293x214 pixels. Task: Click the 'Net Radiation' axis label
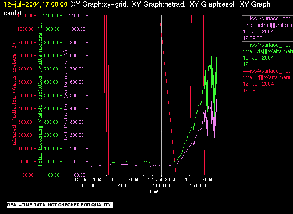click(66, 95)
